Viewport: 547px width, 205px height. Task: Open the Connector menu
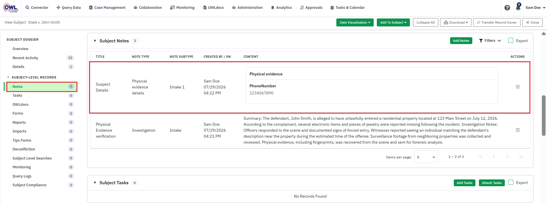37,8
